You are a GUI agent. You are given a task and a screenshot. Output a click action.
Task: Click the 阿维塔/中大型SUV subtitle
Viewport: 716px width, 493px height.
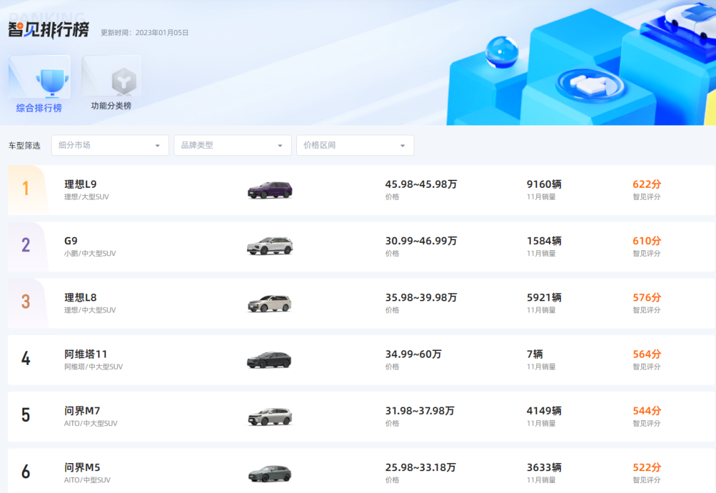(93, 367)
